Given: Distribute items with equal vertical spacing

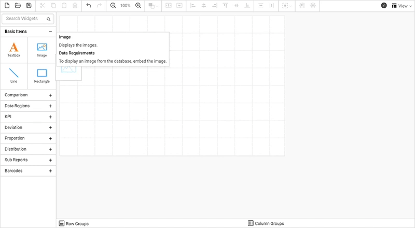Looking at the screenshot, I should [261, 6].
